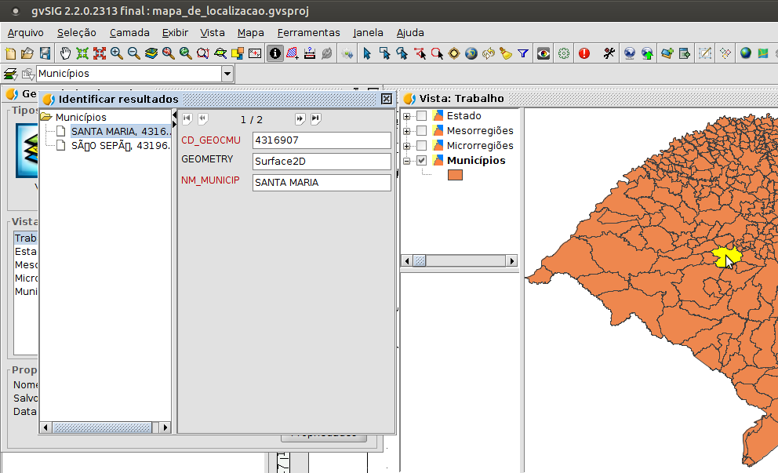Click the Zoom in magnifier tool
Screen dimensions: 778x473
click(117, 53)
